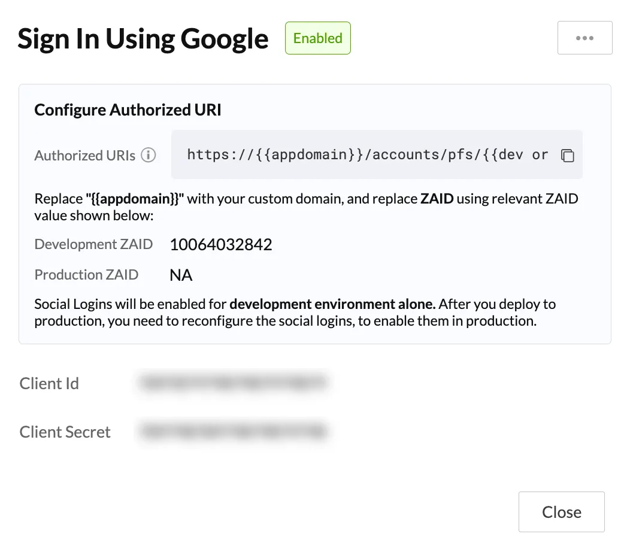Click the Production ZAID label
This screenshot has height=546, width=630.
86,275
